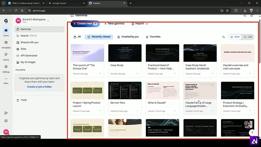This screenshot has width=261, height=147.
Task: Click the search magnifier in the top bar
Action: tap(245, 15)
